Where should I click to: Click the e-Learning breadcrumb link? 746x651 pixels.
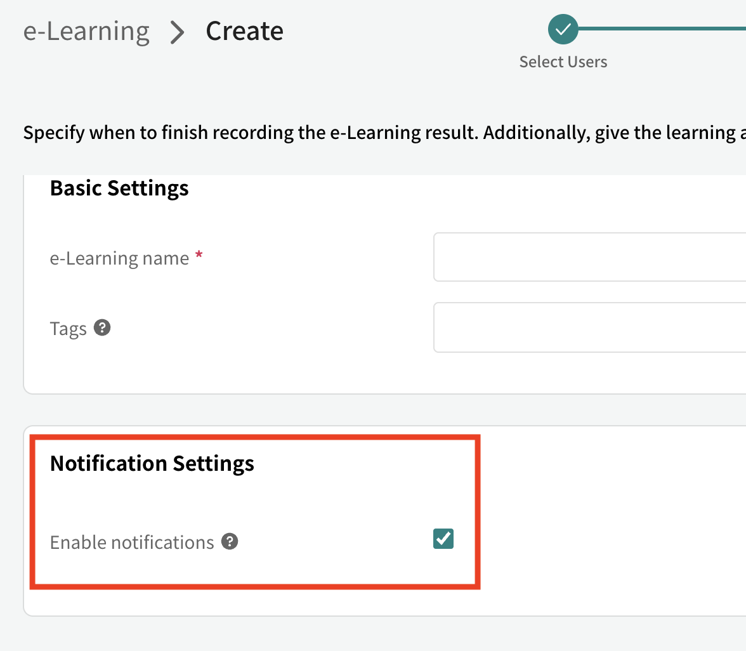(x=86, y=32)
